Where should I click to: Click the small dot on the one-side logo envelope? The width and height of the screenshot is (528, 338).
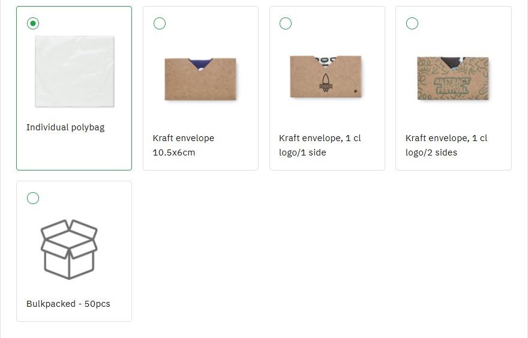[355, 91]
